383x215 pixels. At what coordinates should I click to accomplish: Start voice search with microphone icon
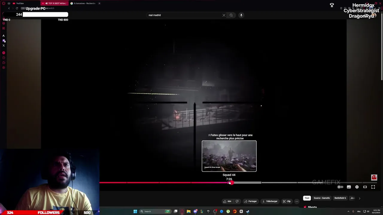tap(241, 15)
